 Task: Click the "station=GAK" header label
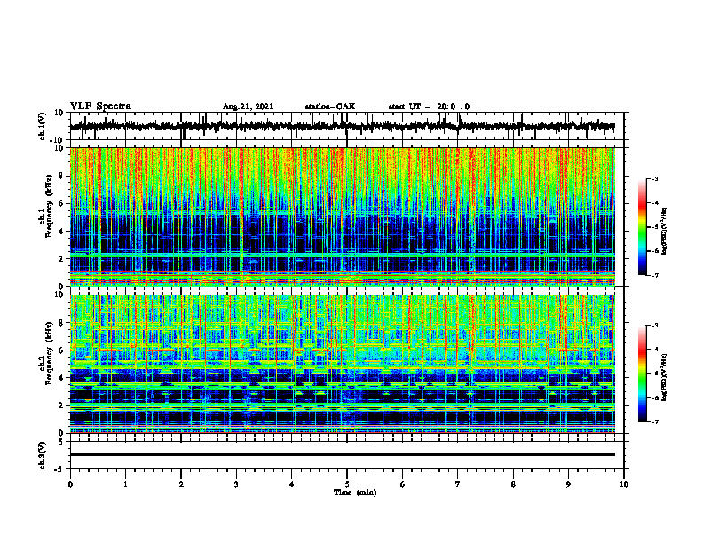click(330, 106)
